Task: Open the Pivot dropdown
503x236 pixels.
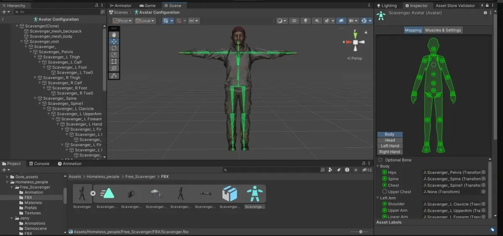Action: pos(122,20)
